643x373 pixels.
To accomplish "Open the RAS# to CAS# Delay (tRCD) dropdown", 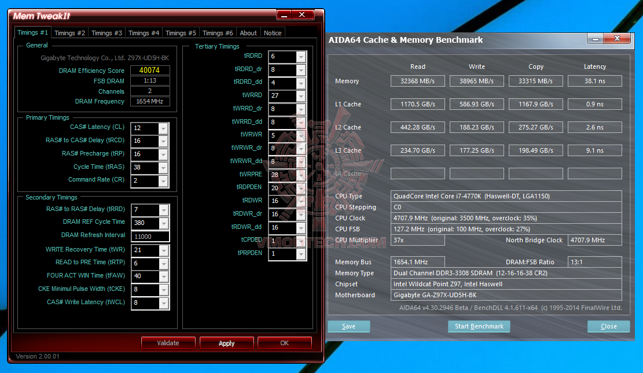I will (x=163, y=141).
